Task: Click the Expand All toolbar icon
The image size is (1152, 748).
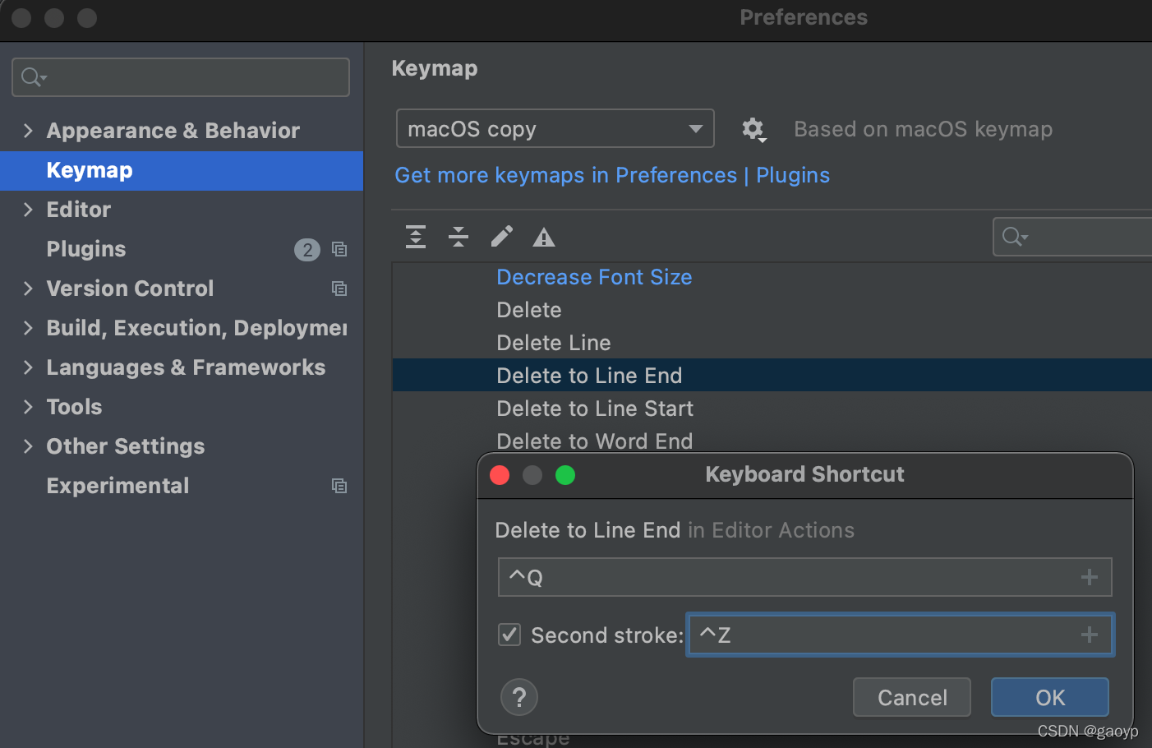Action: (x=416, y=238)
